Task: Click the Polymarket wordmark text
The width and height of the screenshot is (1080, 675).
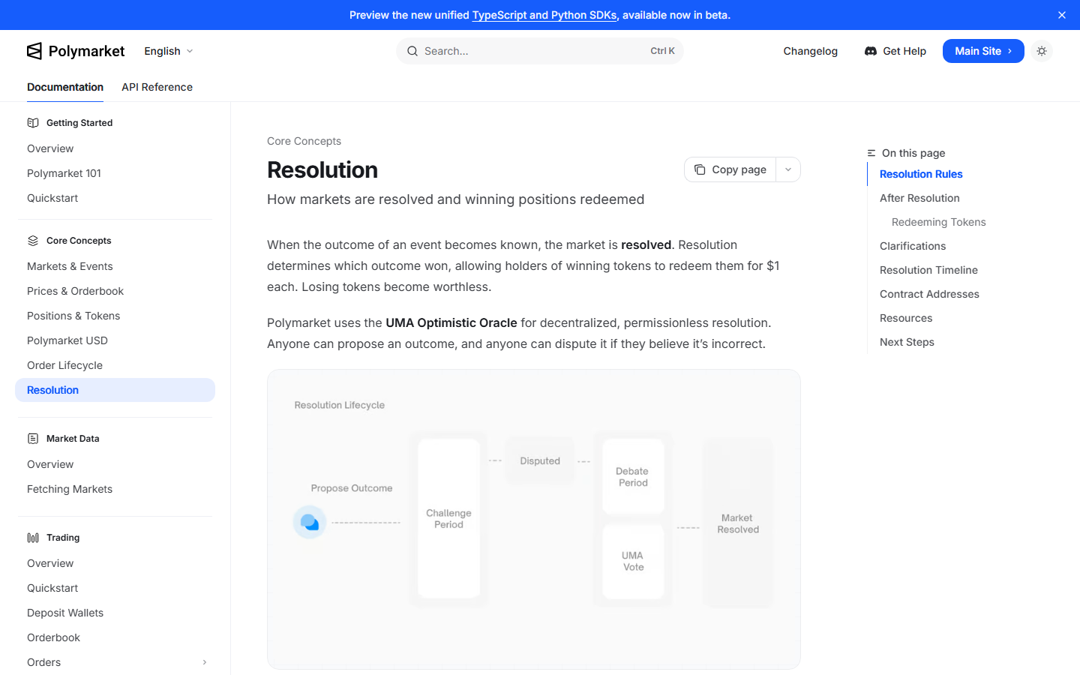Action: point(86,51)
